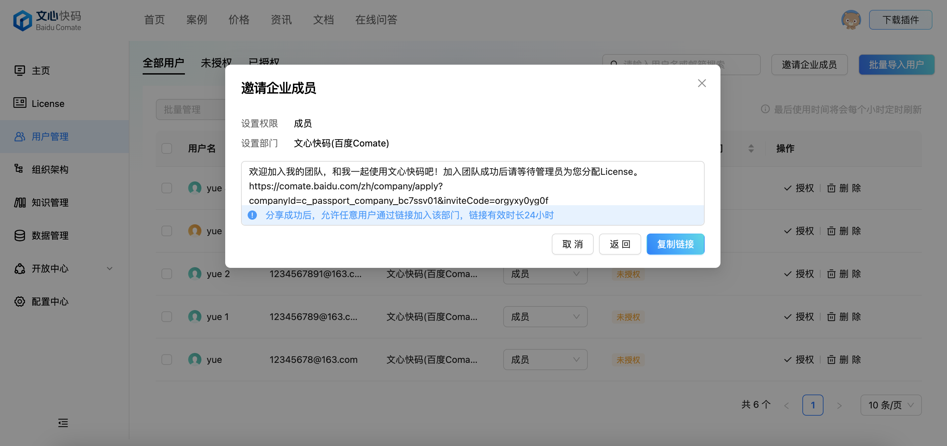
Task: Click the user avatar in header
Action: [851, 20]
